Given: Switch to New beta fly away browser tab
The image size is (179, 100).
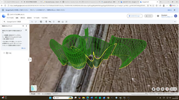Looking at the screenshot, I should coord(52,2).
